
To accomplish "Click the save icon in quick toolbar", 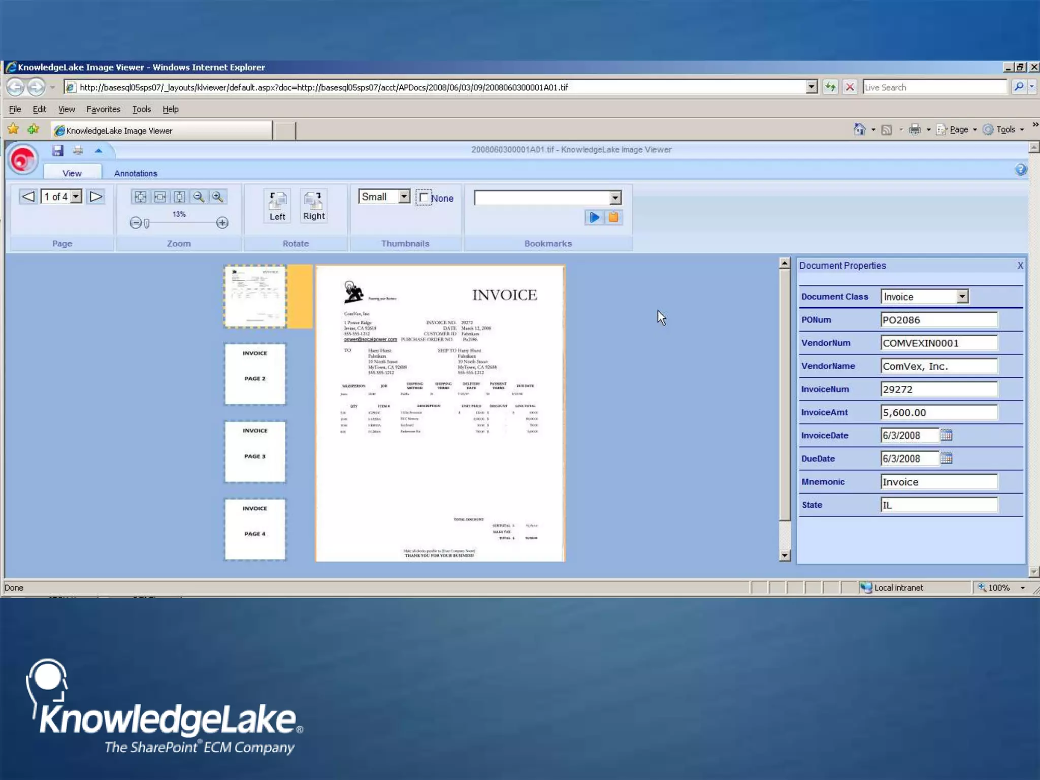I will 57,150.
